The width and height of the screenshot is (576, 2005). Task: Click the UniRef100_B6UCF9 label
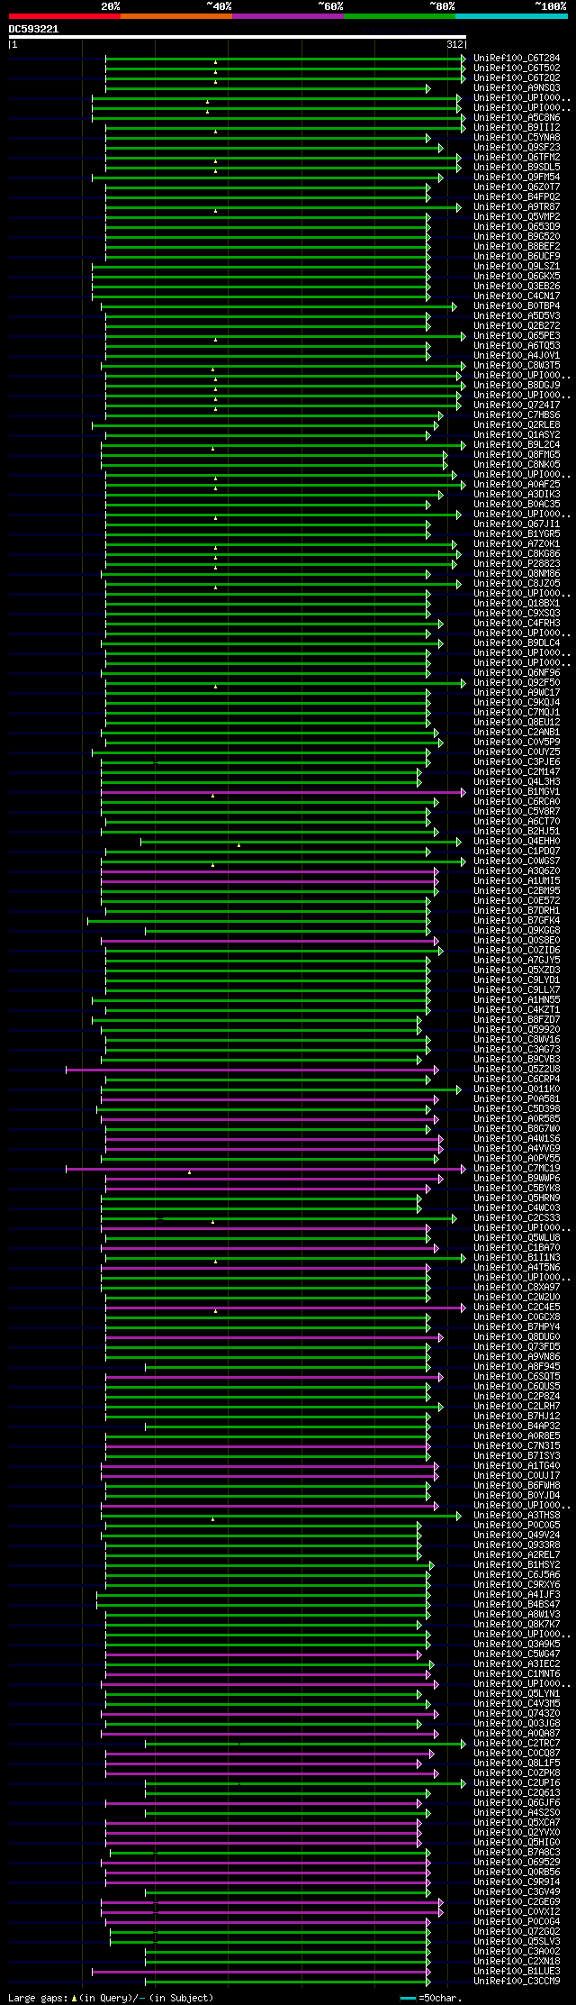pos(517,257)
